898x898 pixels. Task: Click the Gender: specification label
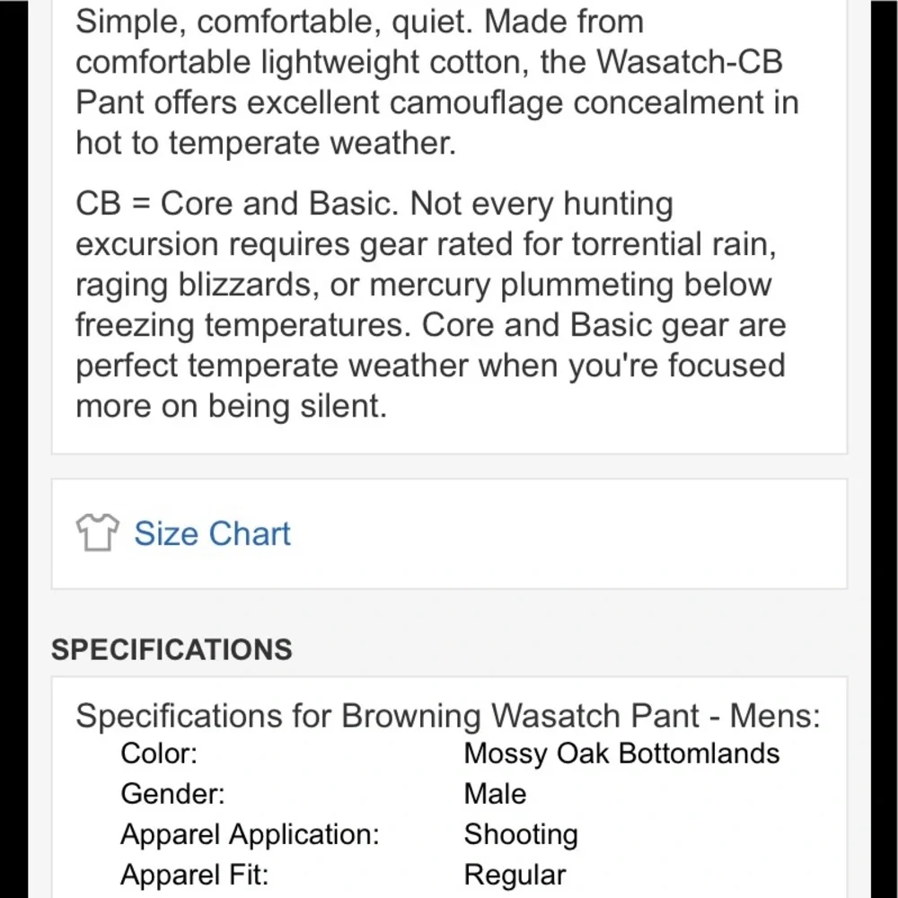[x=172, y=795]
